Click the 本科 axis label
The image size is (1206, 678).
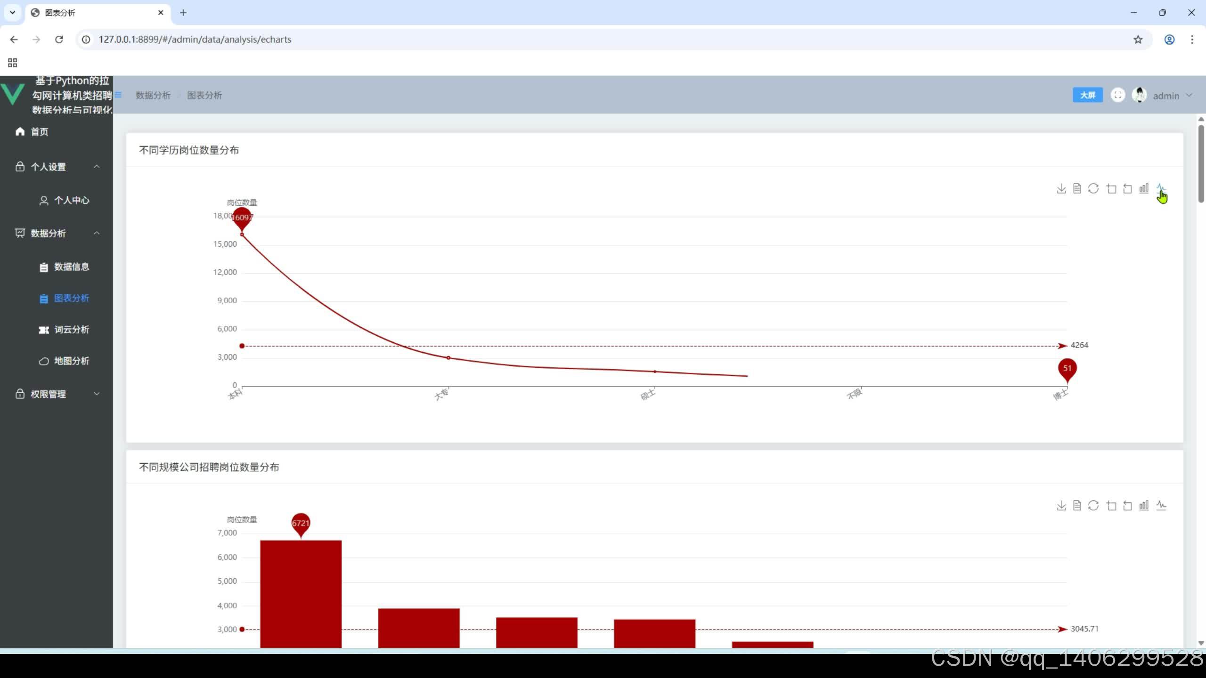point(235,394)
